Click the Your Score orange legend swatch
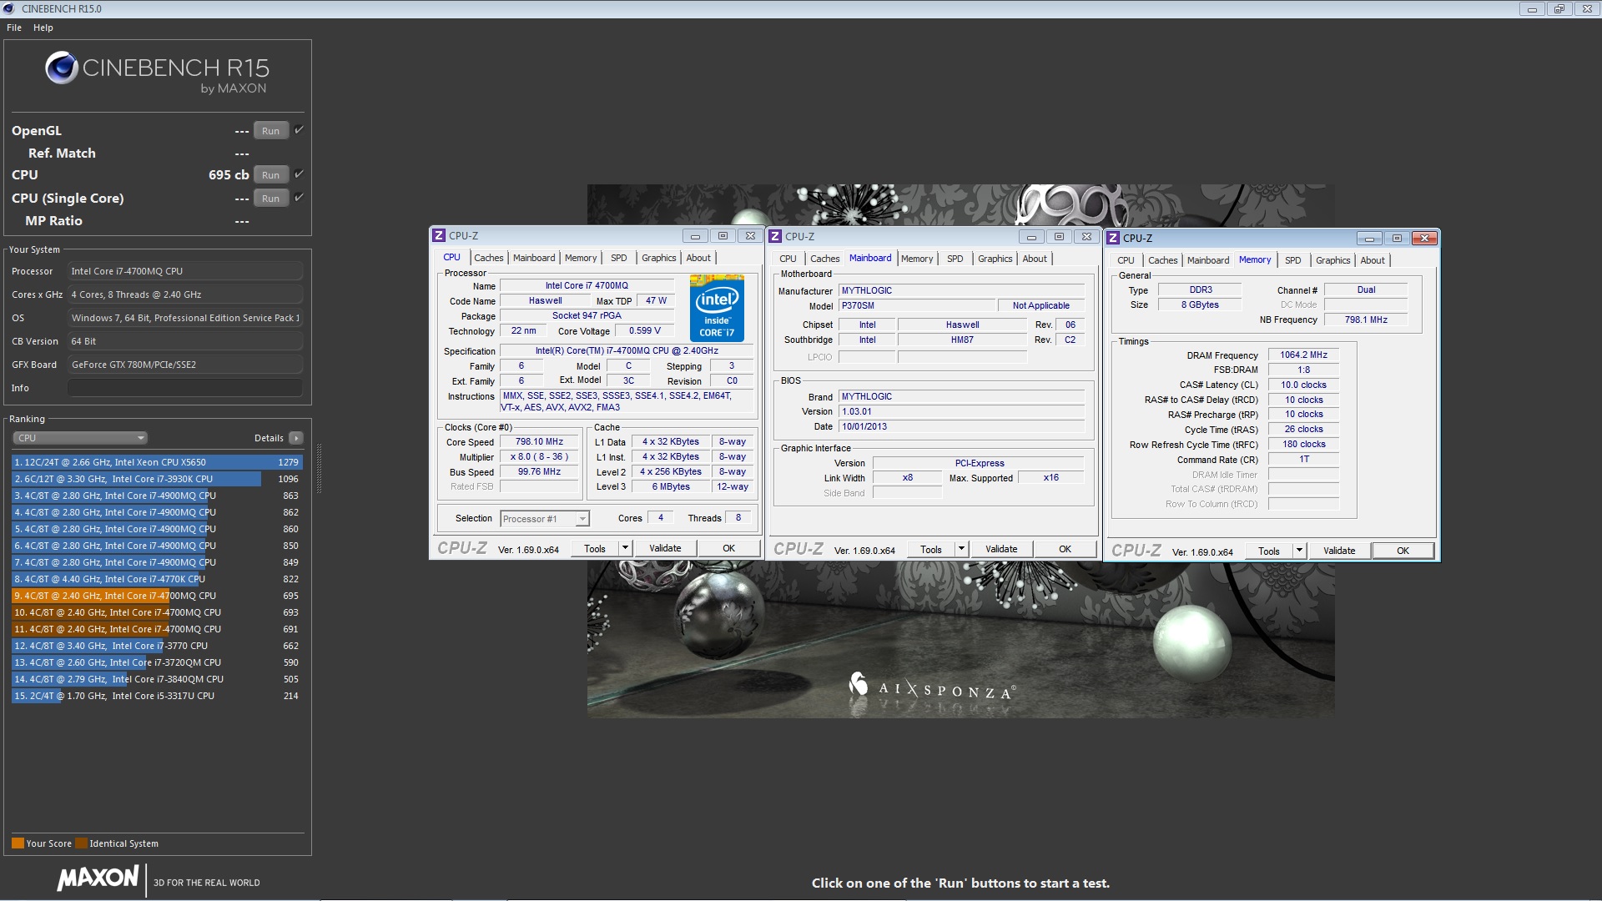The height and width of the screenshot is (901, 1602). [18, 843]
